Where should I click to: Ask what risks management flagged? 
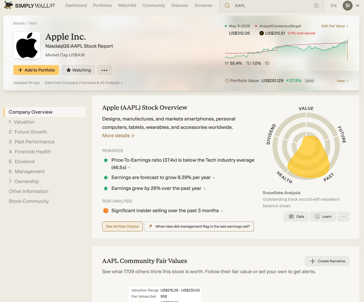[x=199, y=226]
